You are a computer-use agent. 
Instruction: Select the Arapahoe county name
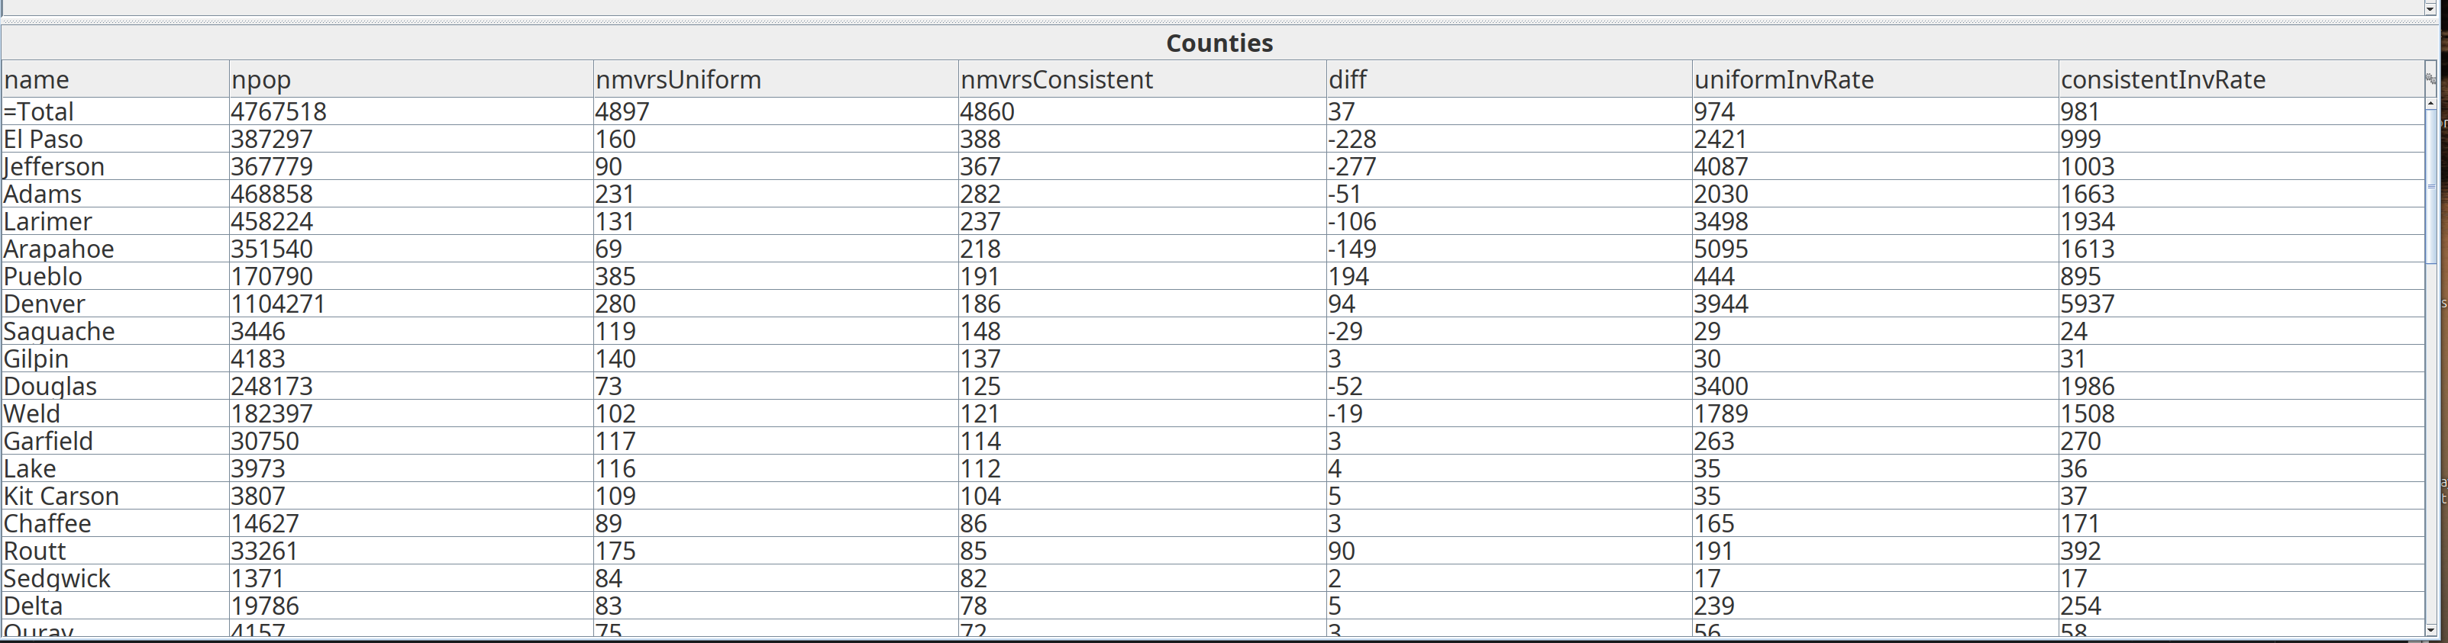pos(115,249)
